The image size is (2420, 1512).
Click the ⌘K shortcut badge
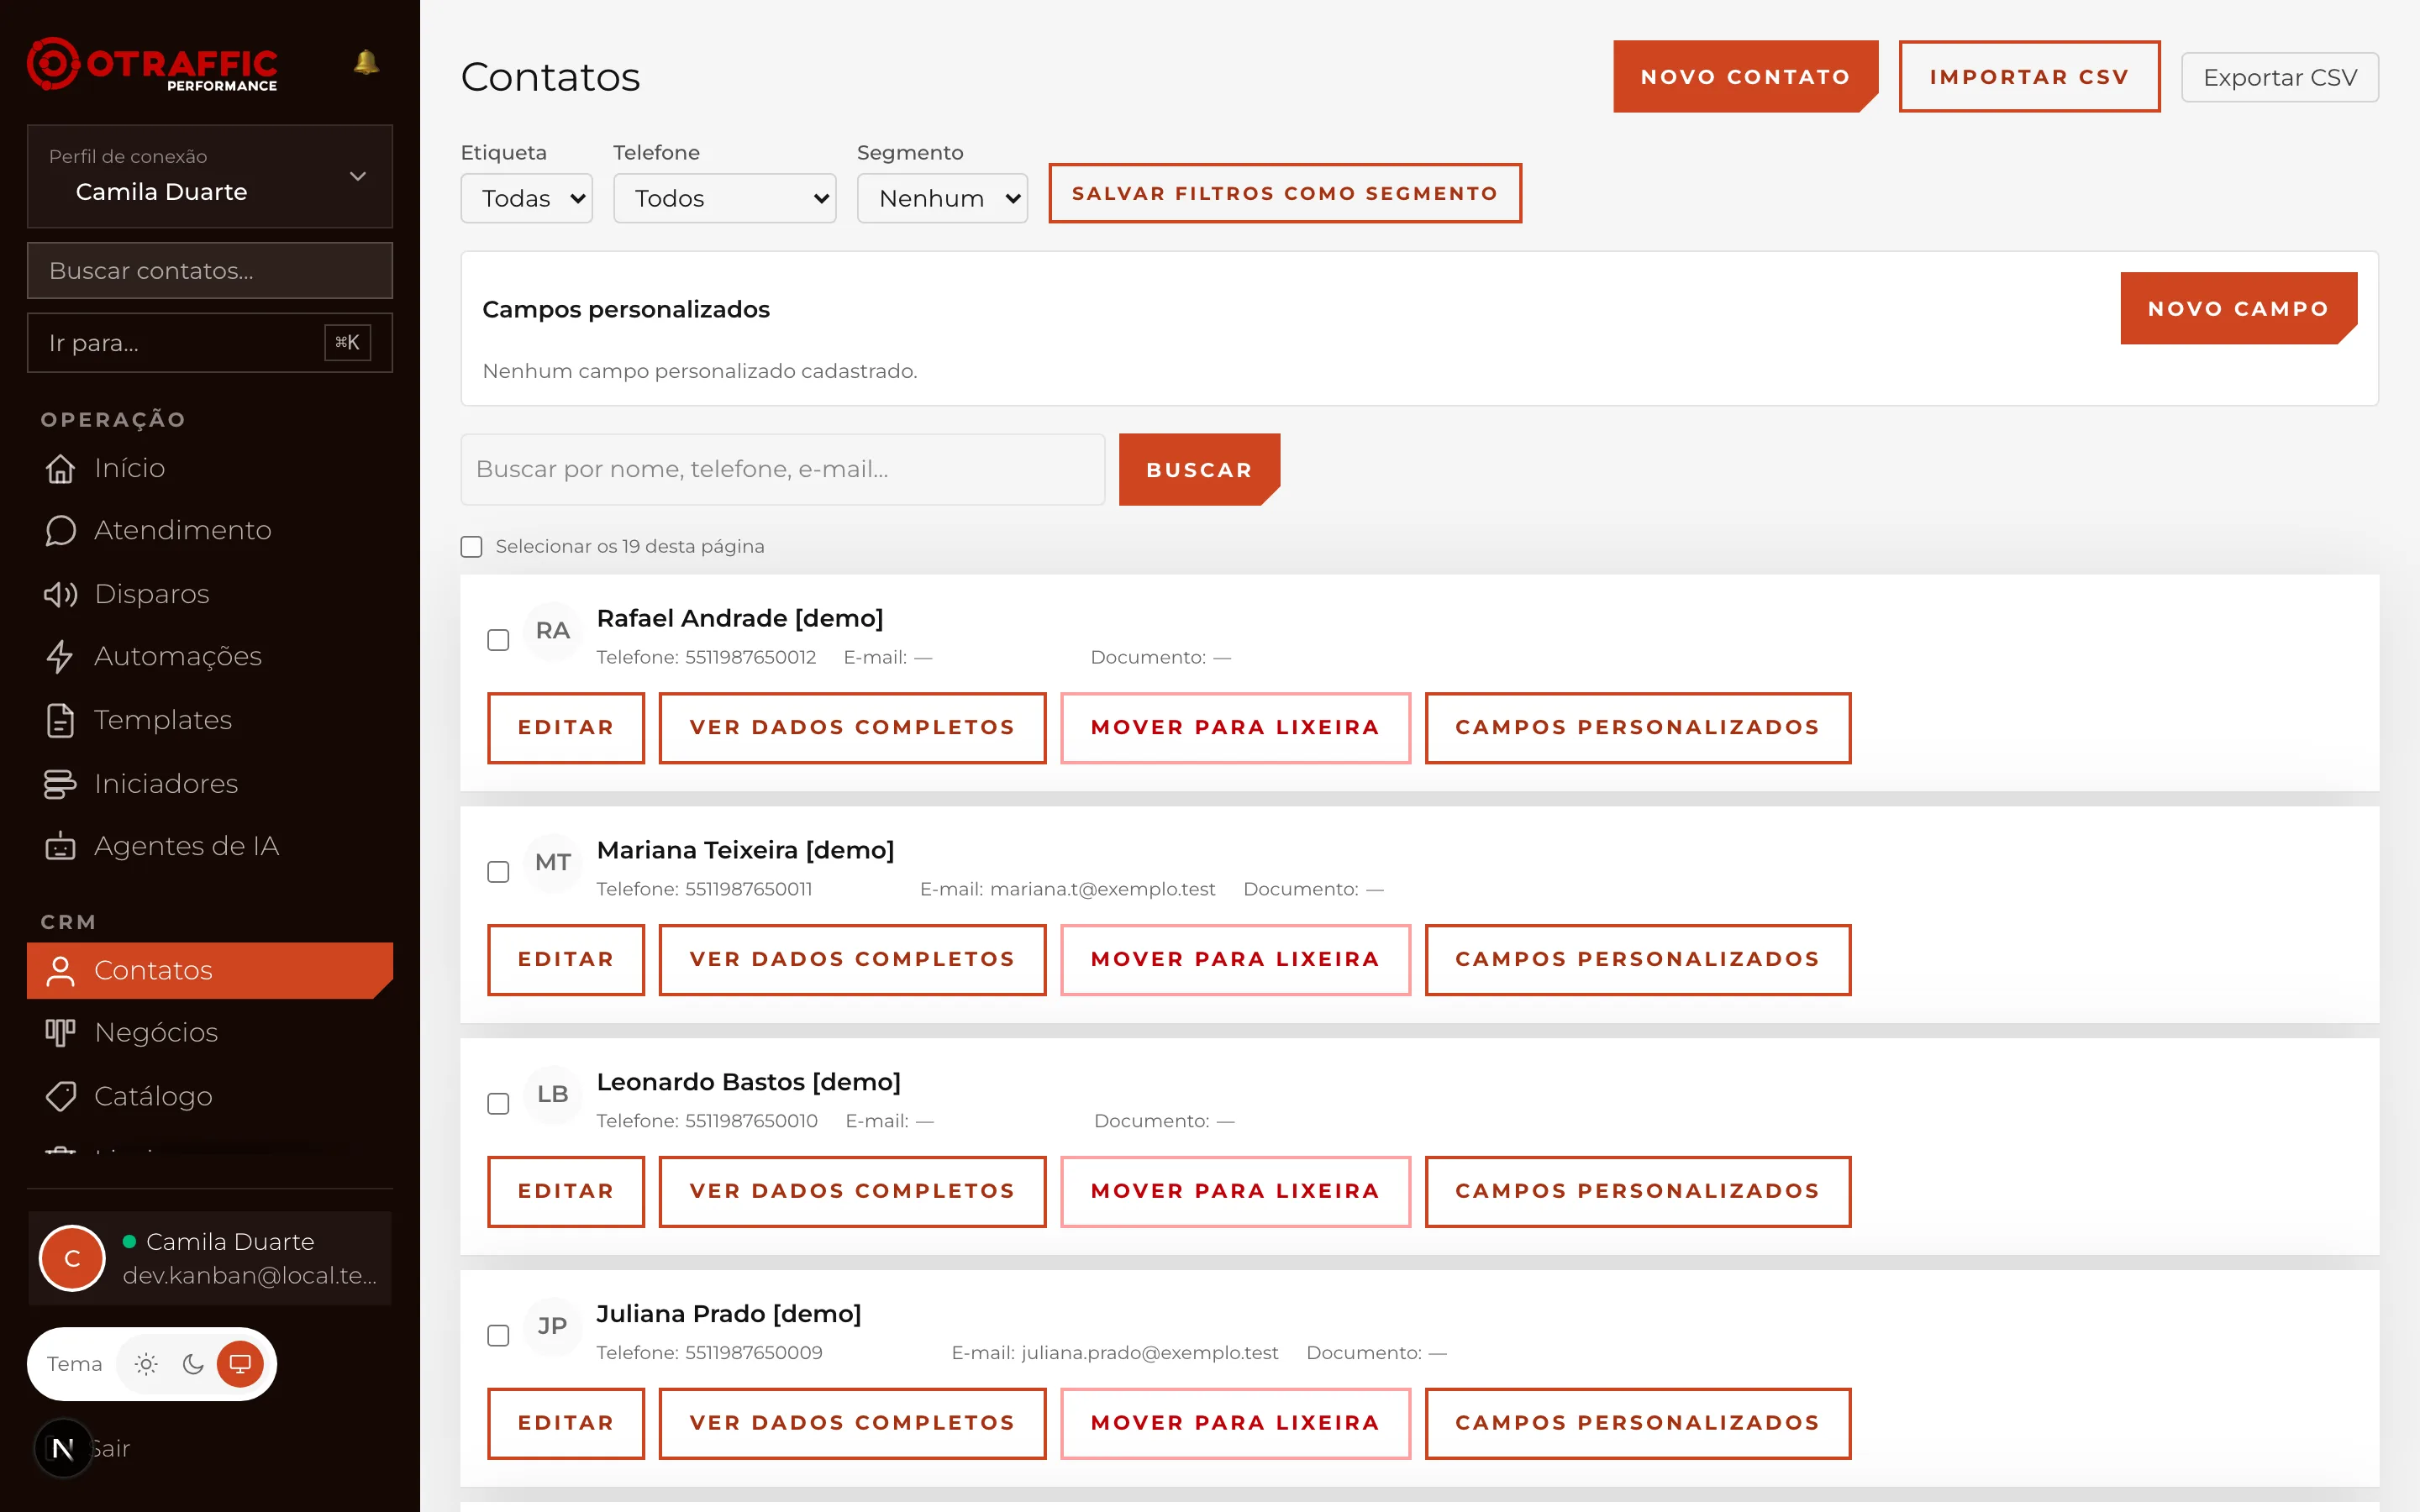[x=348, y=342]
